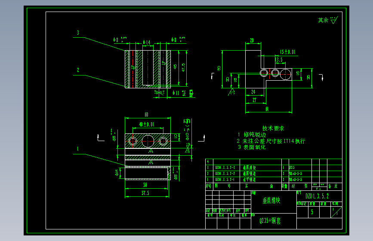Image resolution: width=373 pixels, height=241 pixels.
Task: Select note '2 未注公差尺寸按IT14执行'
Action: [271, 141]
